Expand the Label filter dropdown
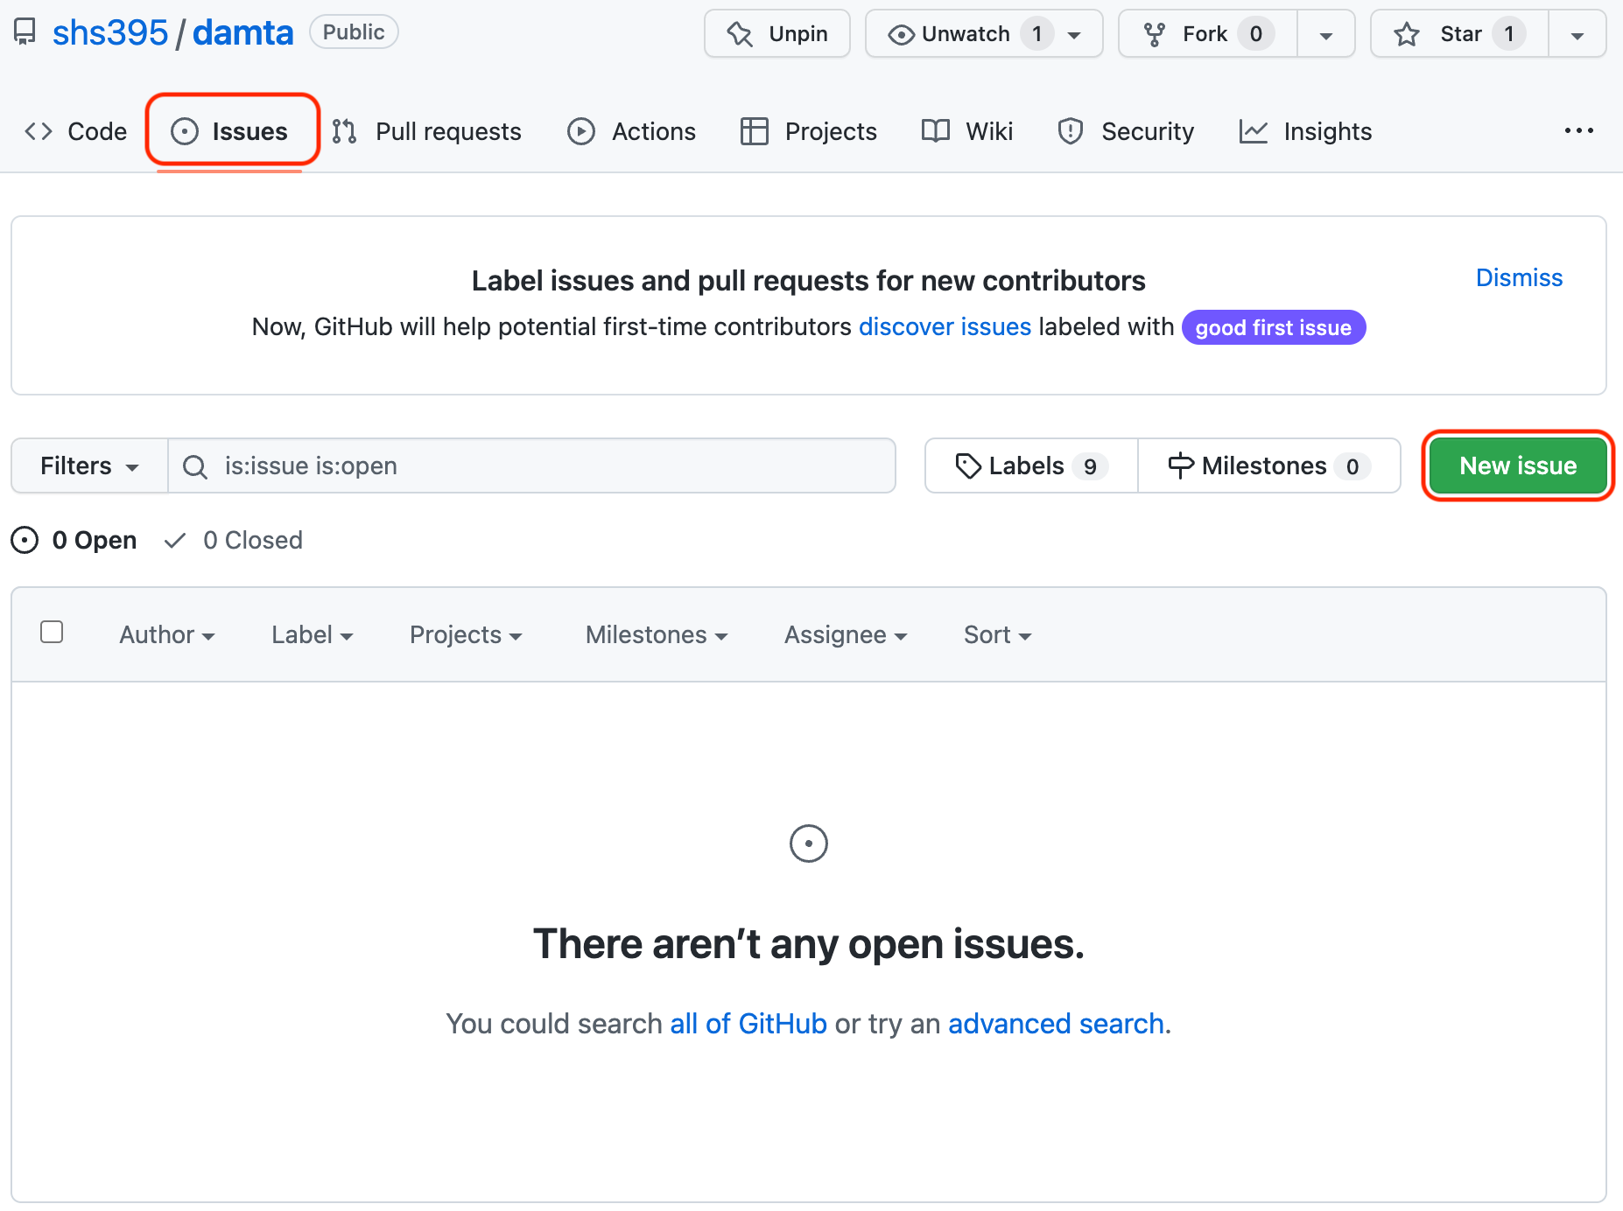The width and height of the screenshot is (1623, 1211). coord(313,634)
